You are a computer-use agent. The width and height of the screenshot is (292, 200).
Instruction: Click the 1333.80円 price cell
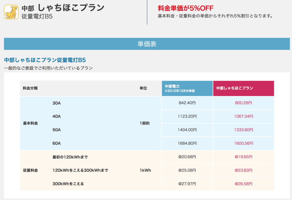pos(244,130)
